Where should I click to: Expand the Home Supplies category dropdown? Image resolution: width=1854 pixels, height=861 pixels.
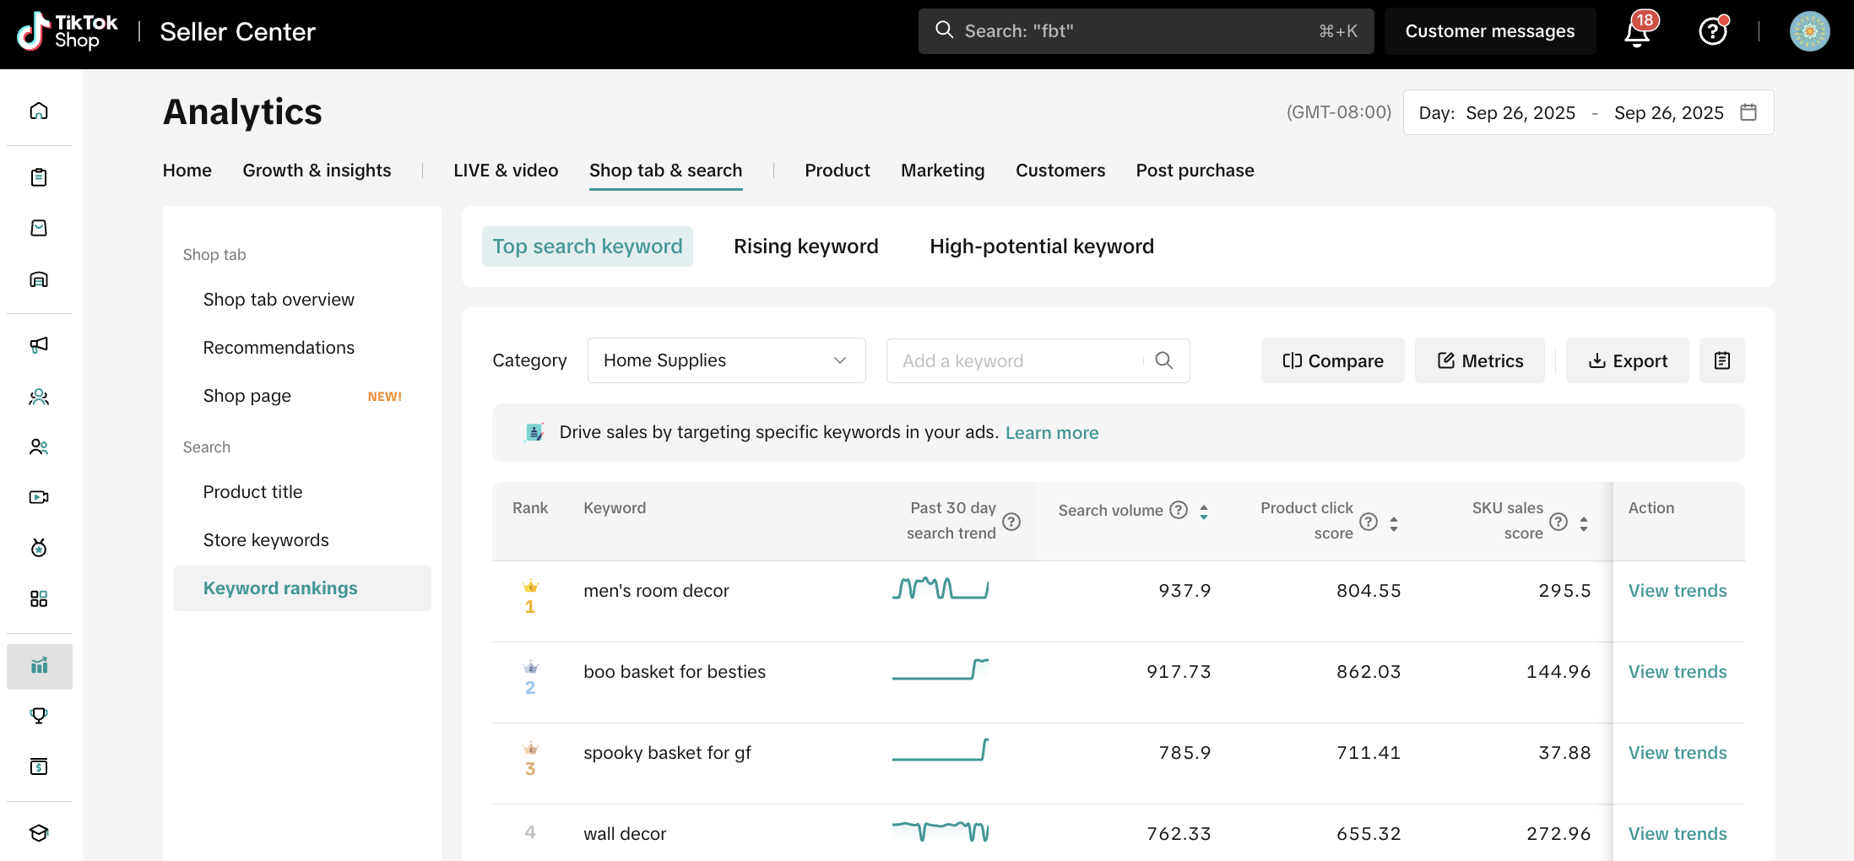pyautogui.click(x=726, y=360)
